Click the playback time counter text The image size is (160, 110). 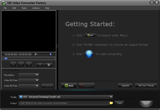pos(18,54)
